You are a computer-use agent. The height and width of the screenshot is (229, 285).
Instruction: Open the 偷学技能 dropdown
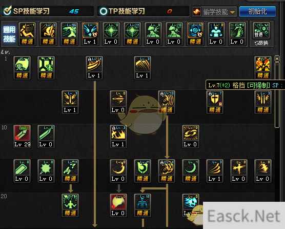pos(219,12)
